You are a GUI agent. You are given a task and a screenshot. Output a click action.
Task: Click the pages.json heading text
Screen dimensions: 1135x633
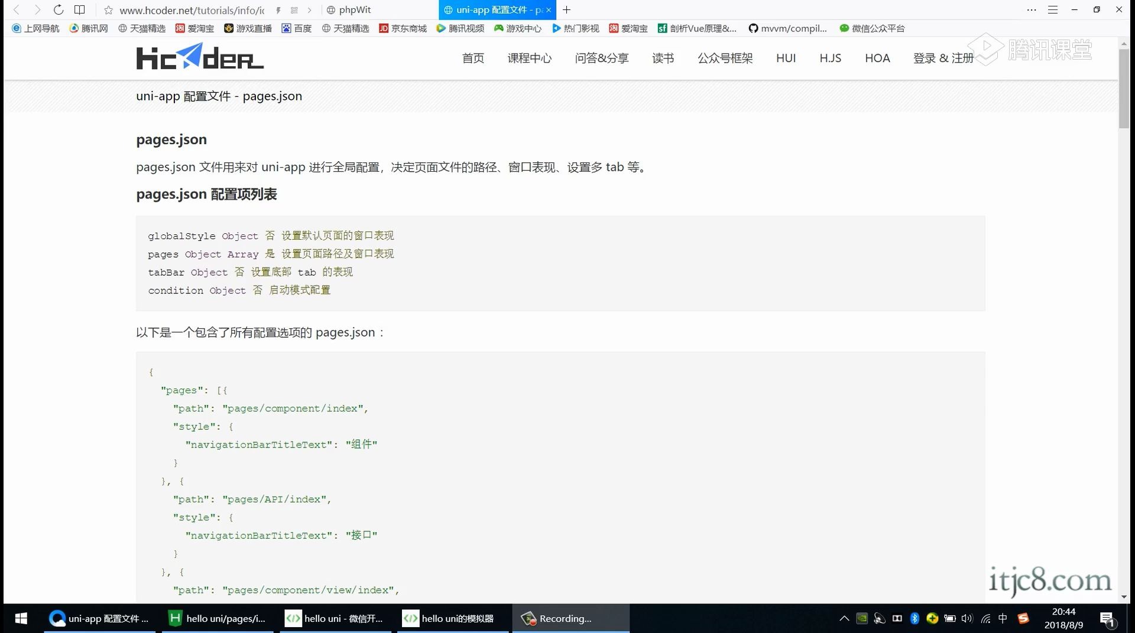(171, 139)
